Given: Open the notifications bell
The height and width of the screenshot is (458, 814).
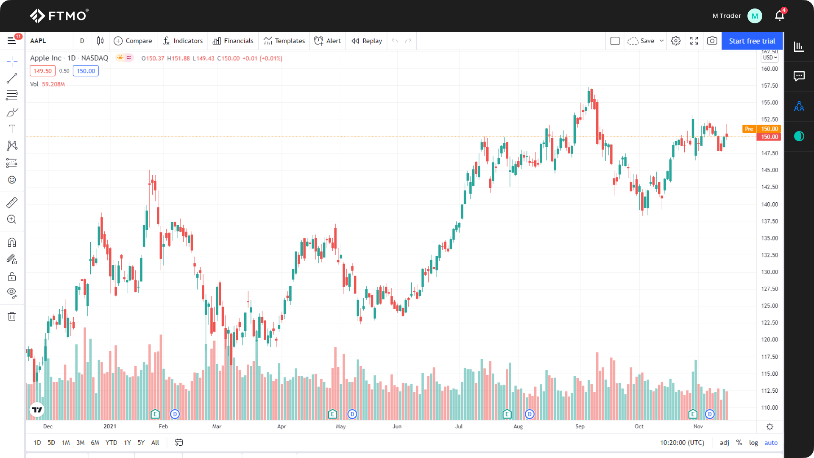Looking at the screenshot, I should (779, 16).
